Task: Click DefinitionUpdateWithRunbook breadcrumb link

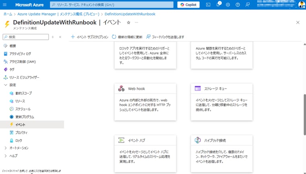Action: coord(130,14)
